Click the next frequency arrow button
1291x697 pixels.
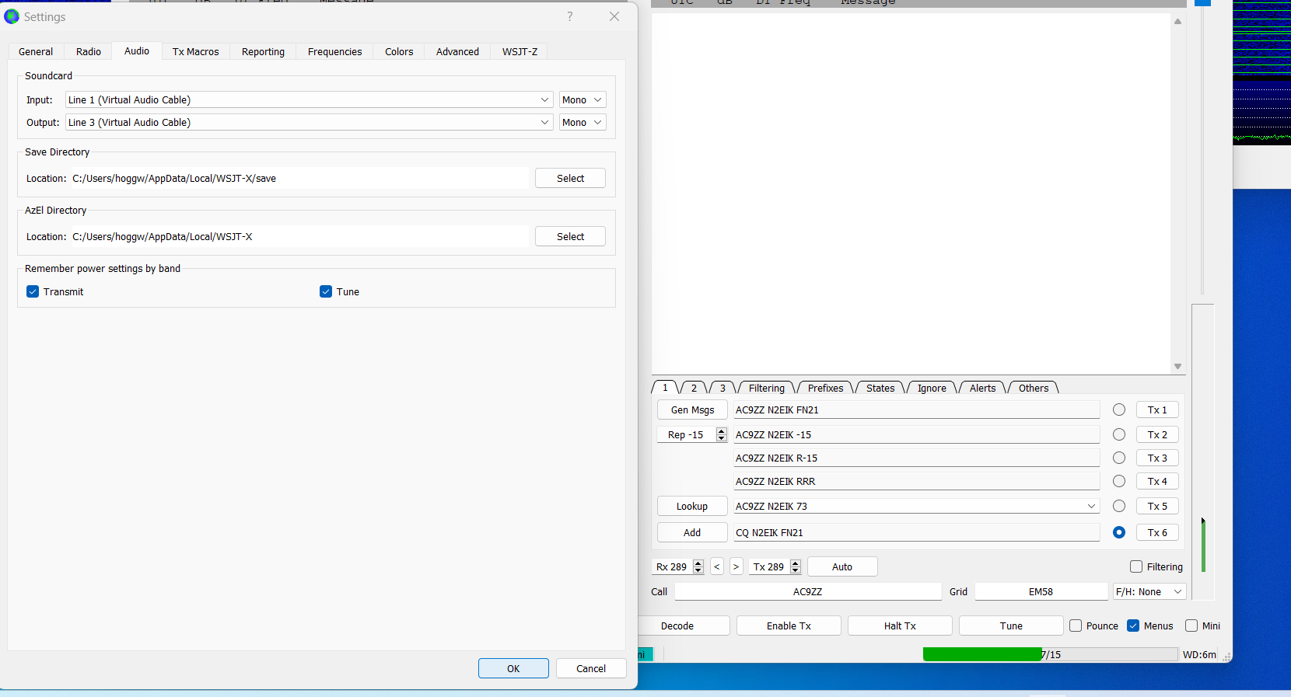736,566
